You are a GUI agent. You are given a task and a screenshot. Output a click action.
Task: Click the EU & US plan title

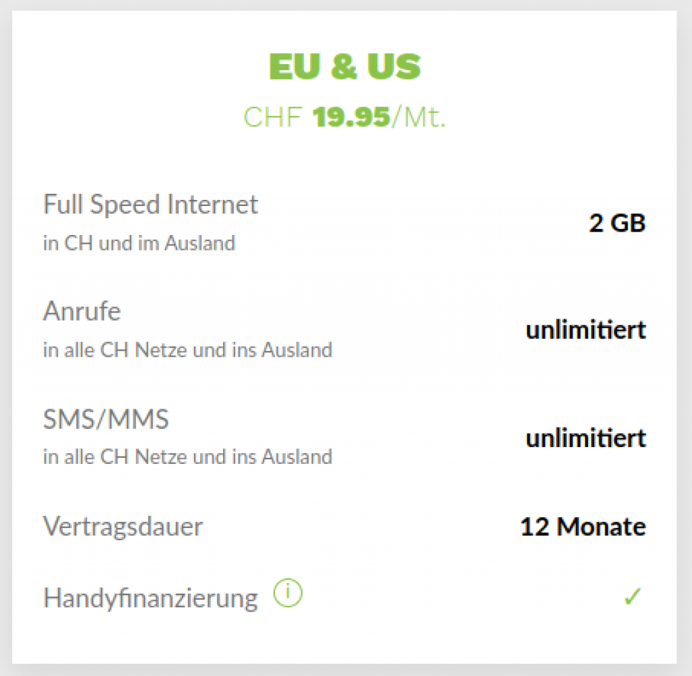click(345, 67)
